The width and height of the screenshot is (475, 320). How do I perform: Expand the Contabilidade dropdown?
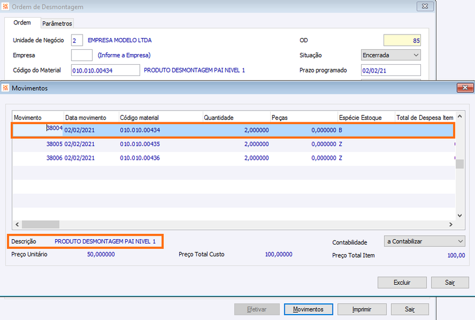[424, 242]
